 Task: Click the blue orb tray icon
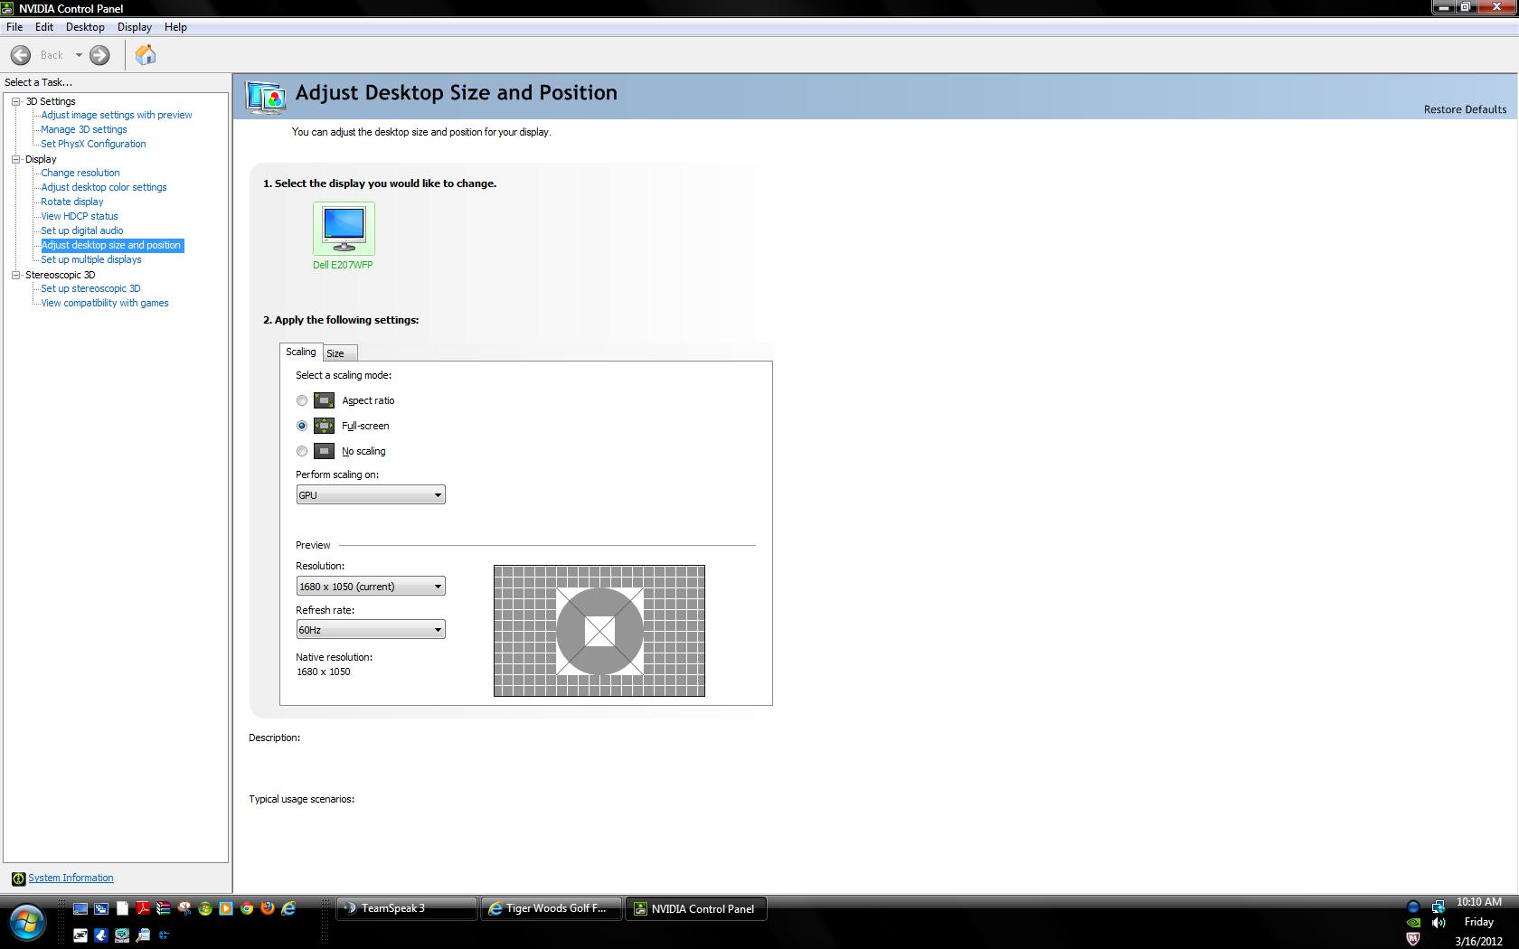[1413, 907]
